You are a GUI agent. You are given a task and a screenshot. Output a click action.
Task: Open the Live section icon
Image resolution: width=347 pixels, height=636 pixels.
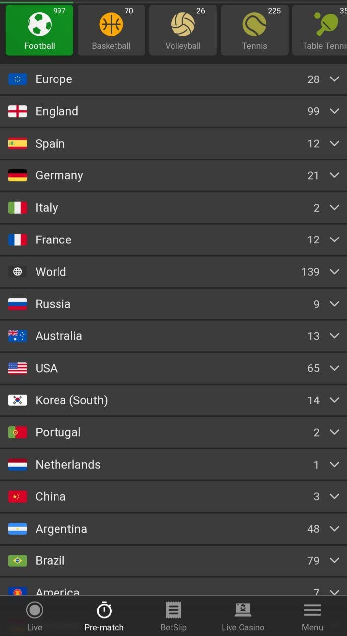[x=35, y=610]
